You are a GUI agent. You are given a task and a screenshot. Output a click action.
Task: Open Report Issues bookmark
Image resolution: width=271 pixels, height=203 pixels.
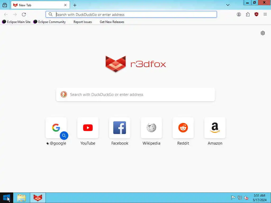point(83,22)
